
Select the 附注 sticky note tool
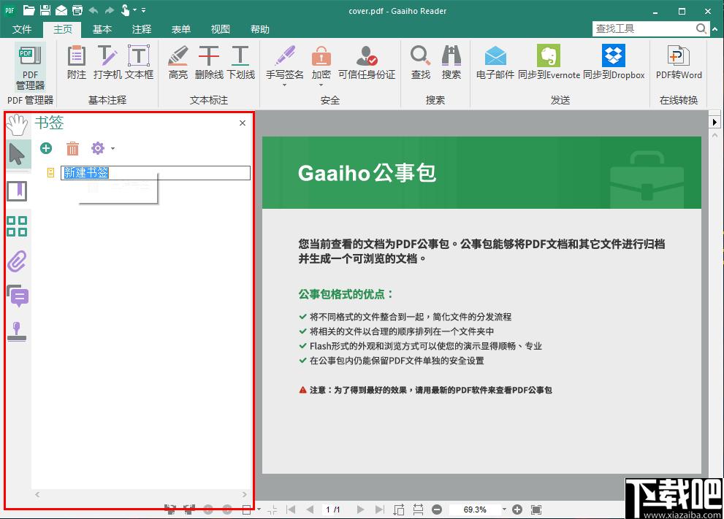click(76, 62)
